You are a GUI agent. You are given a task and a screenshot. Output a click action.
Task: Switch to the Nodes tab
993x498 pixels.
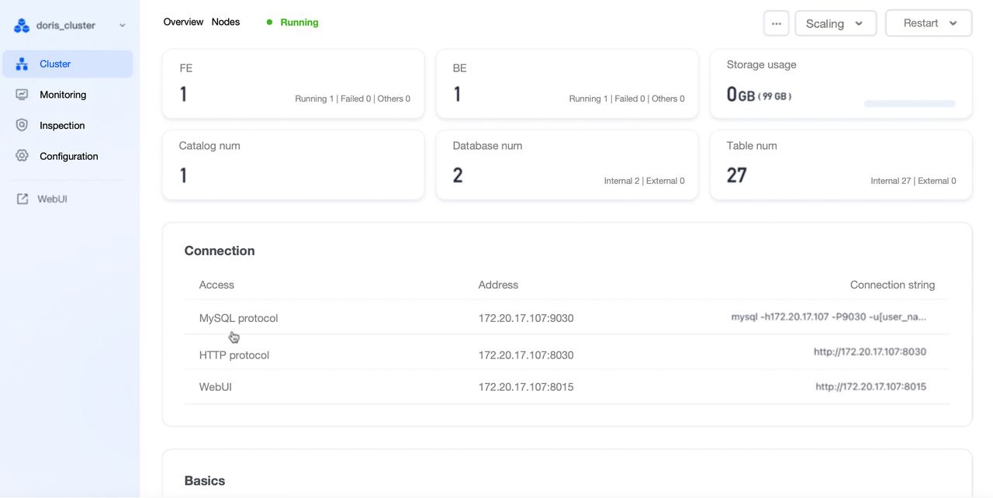pyautogui.click(x=225, y=22)
